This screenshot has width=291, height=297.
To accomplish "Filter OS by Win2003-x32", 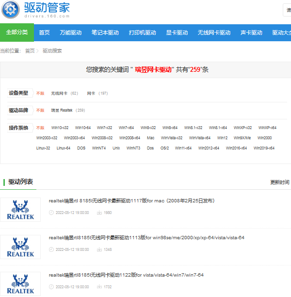I will [47, 138].
